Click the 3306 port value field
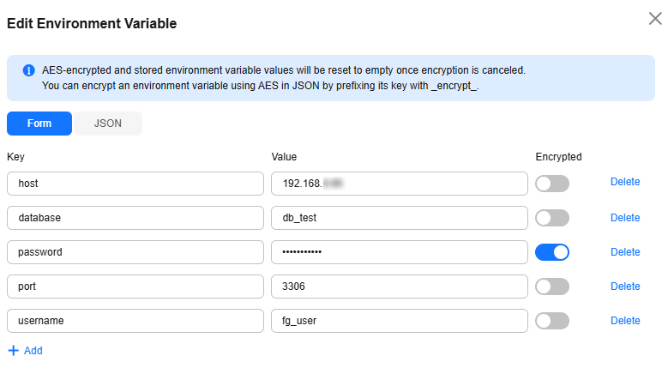The width and height of the screenshot is (668, 368). click(x=400, y=287)
